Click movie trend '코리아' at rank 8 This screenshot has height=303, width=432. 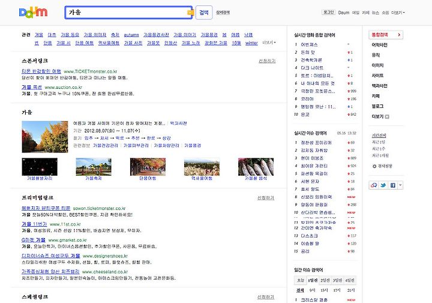307,99
